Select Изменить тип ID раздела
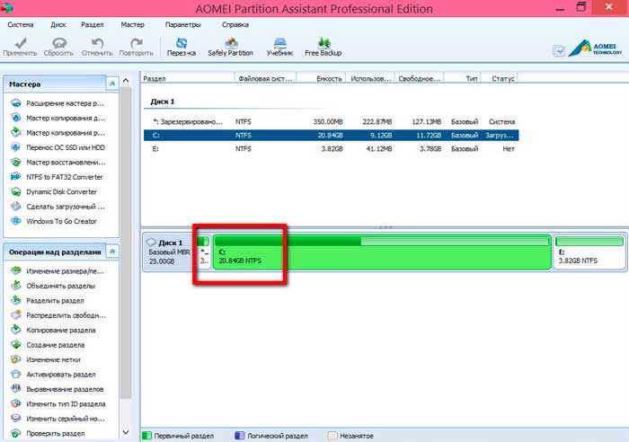This screenshot has height=442, width=629. (58, 404)
